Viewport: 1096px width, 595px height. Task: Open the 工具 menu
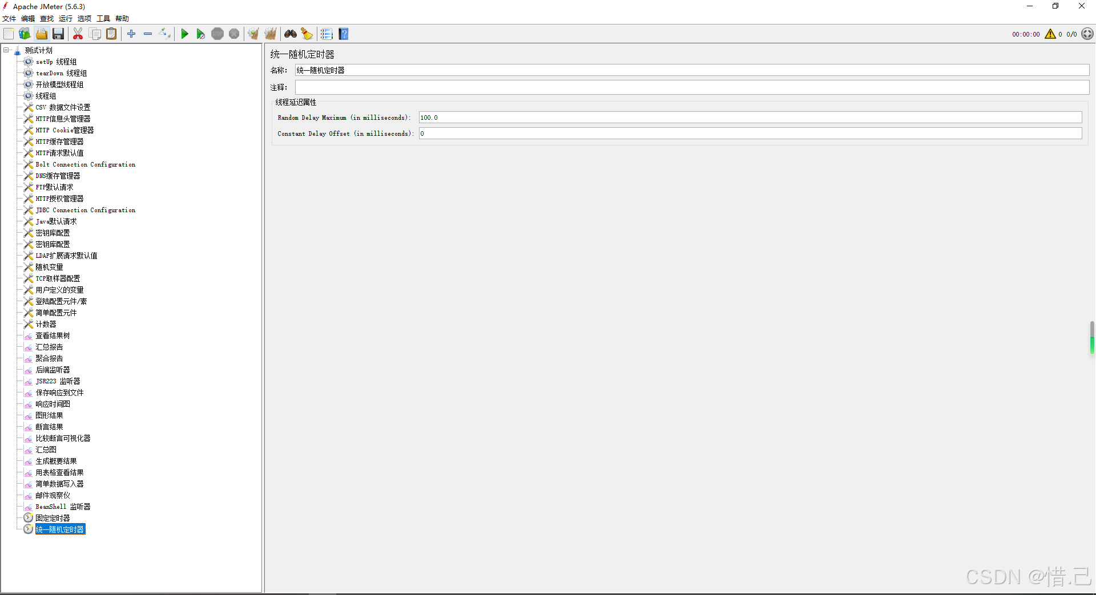pyautogui.click(x=103, y=19)
